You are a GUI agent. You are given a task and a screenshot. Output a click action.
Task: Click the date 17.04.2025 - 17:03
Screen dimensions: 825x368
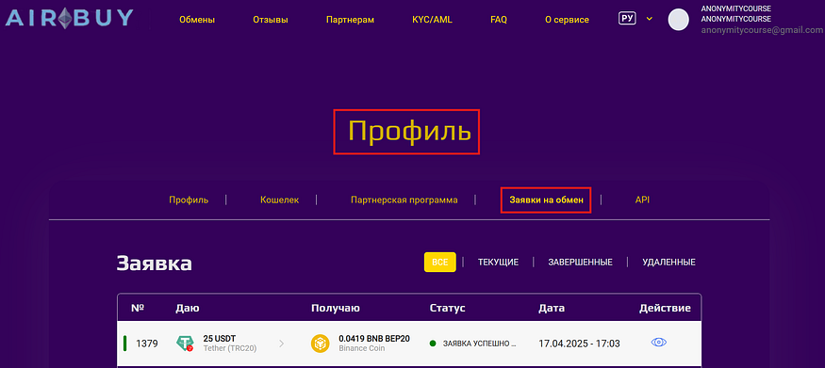[x=579, y=344]
